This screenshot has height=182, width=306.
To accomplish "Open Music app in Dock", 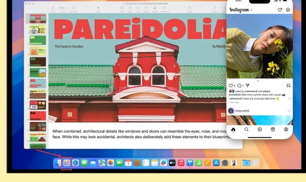I will point(181,163).
